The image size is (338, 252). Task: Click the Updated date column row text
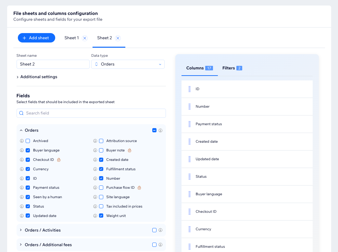point(207,159)
